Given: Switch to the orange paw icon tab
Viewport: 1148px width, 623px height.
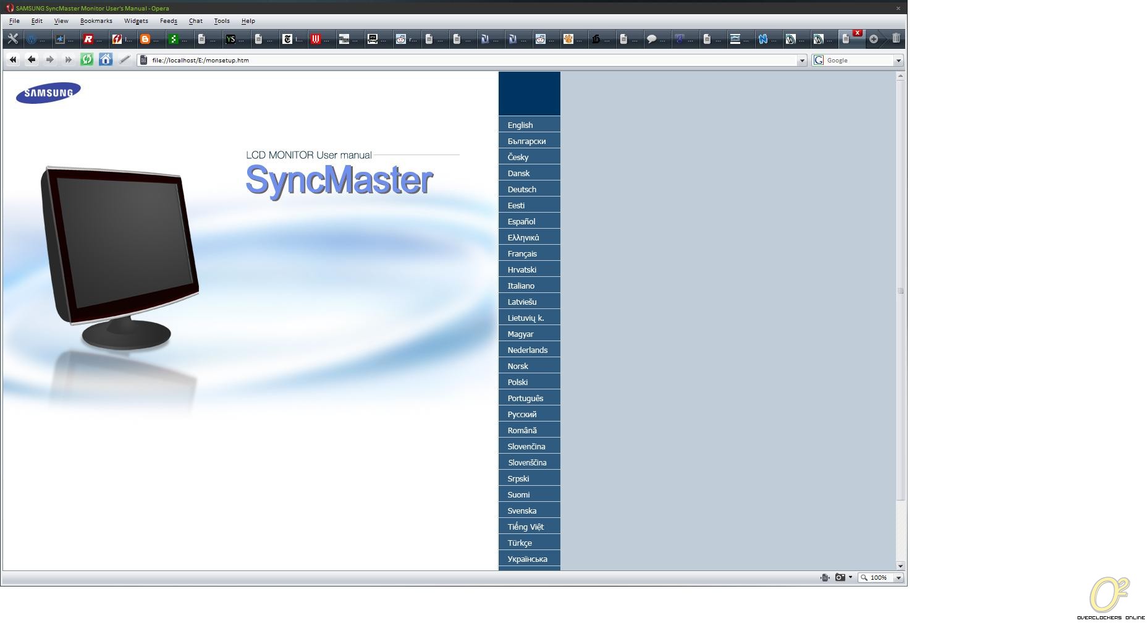Looking at the screenshot, I should click(x=573, y=39).
